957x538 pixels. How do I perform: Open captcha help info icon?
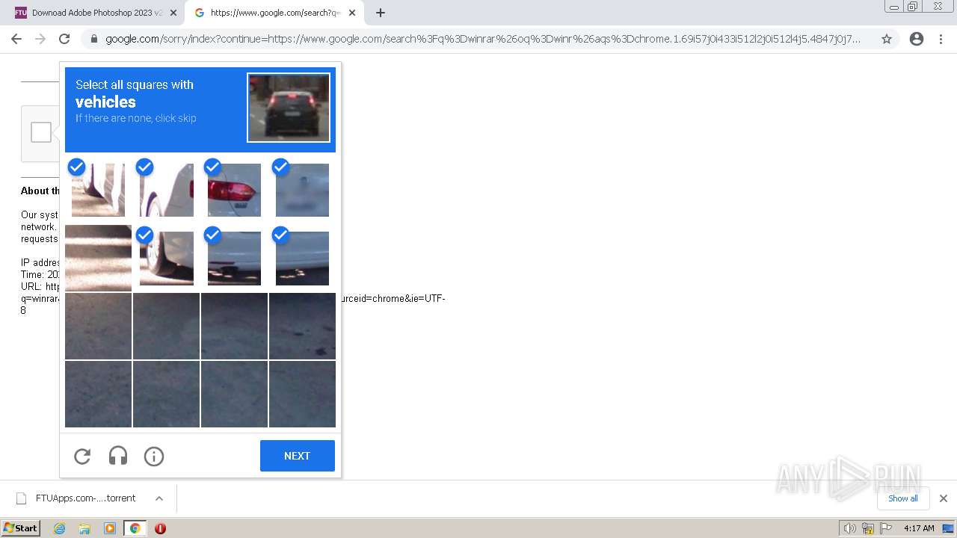click(154, 456)
